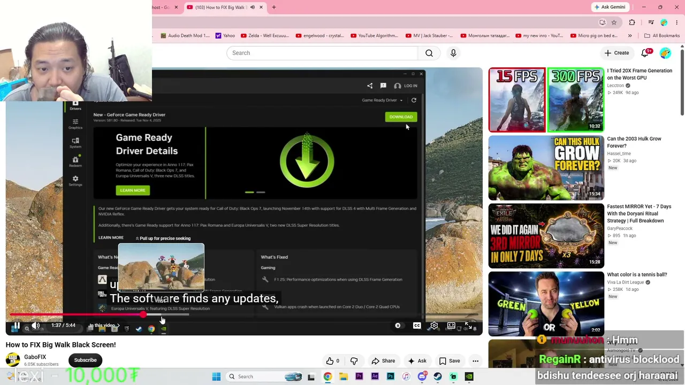Open YouTube account avatar menu
Image resolution: width=685 pixels, height=385 pixels.
[665, 53]
